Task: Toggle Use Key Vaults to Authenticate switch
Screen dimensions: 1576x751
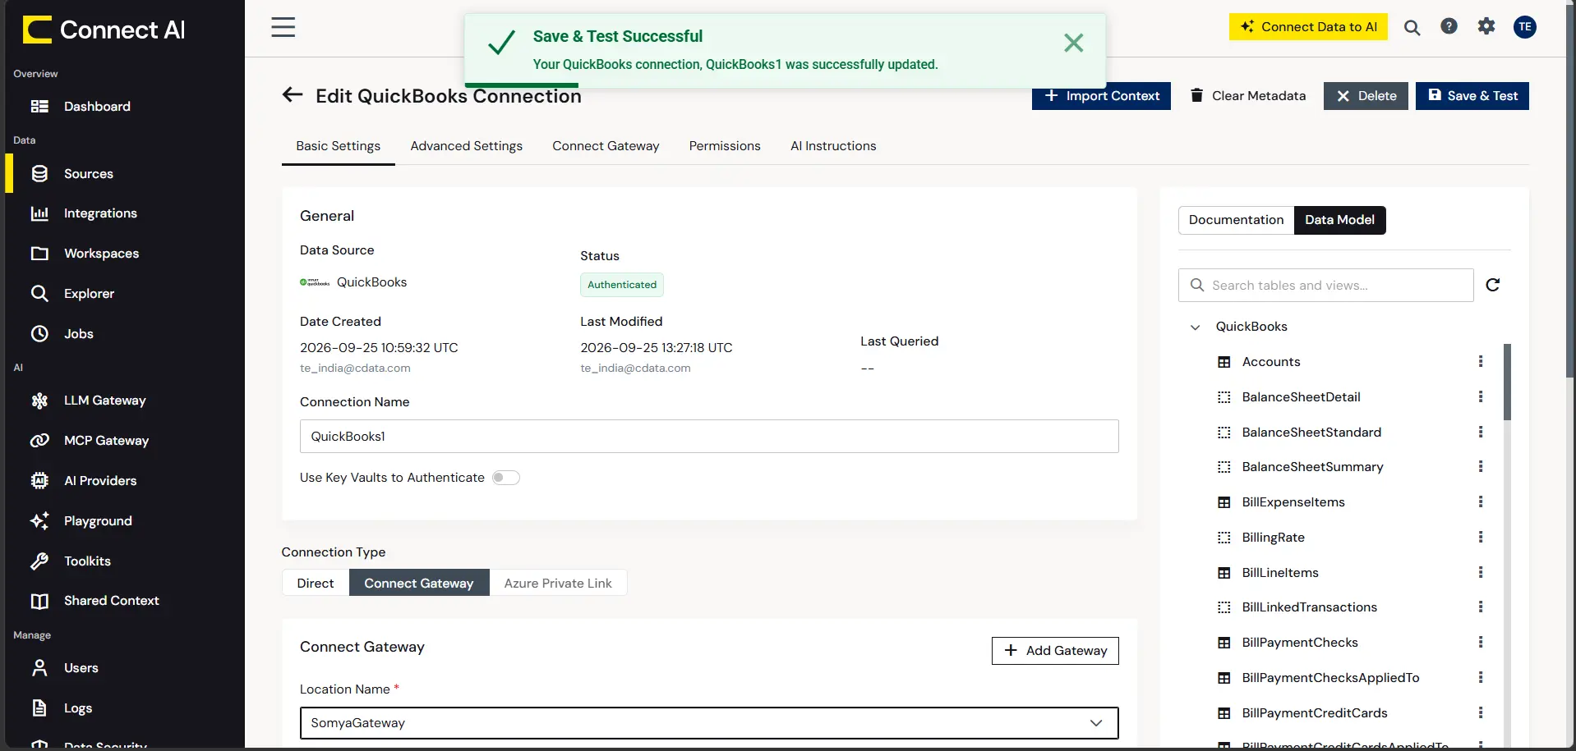Action: coord(505,478)
